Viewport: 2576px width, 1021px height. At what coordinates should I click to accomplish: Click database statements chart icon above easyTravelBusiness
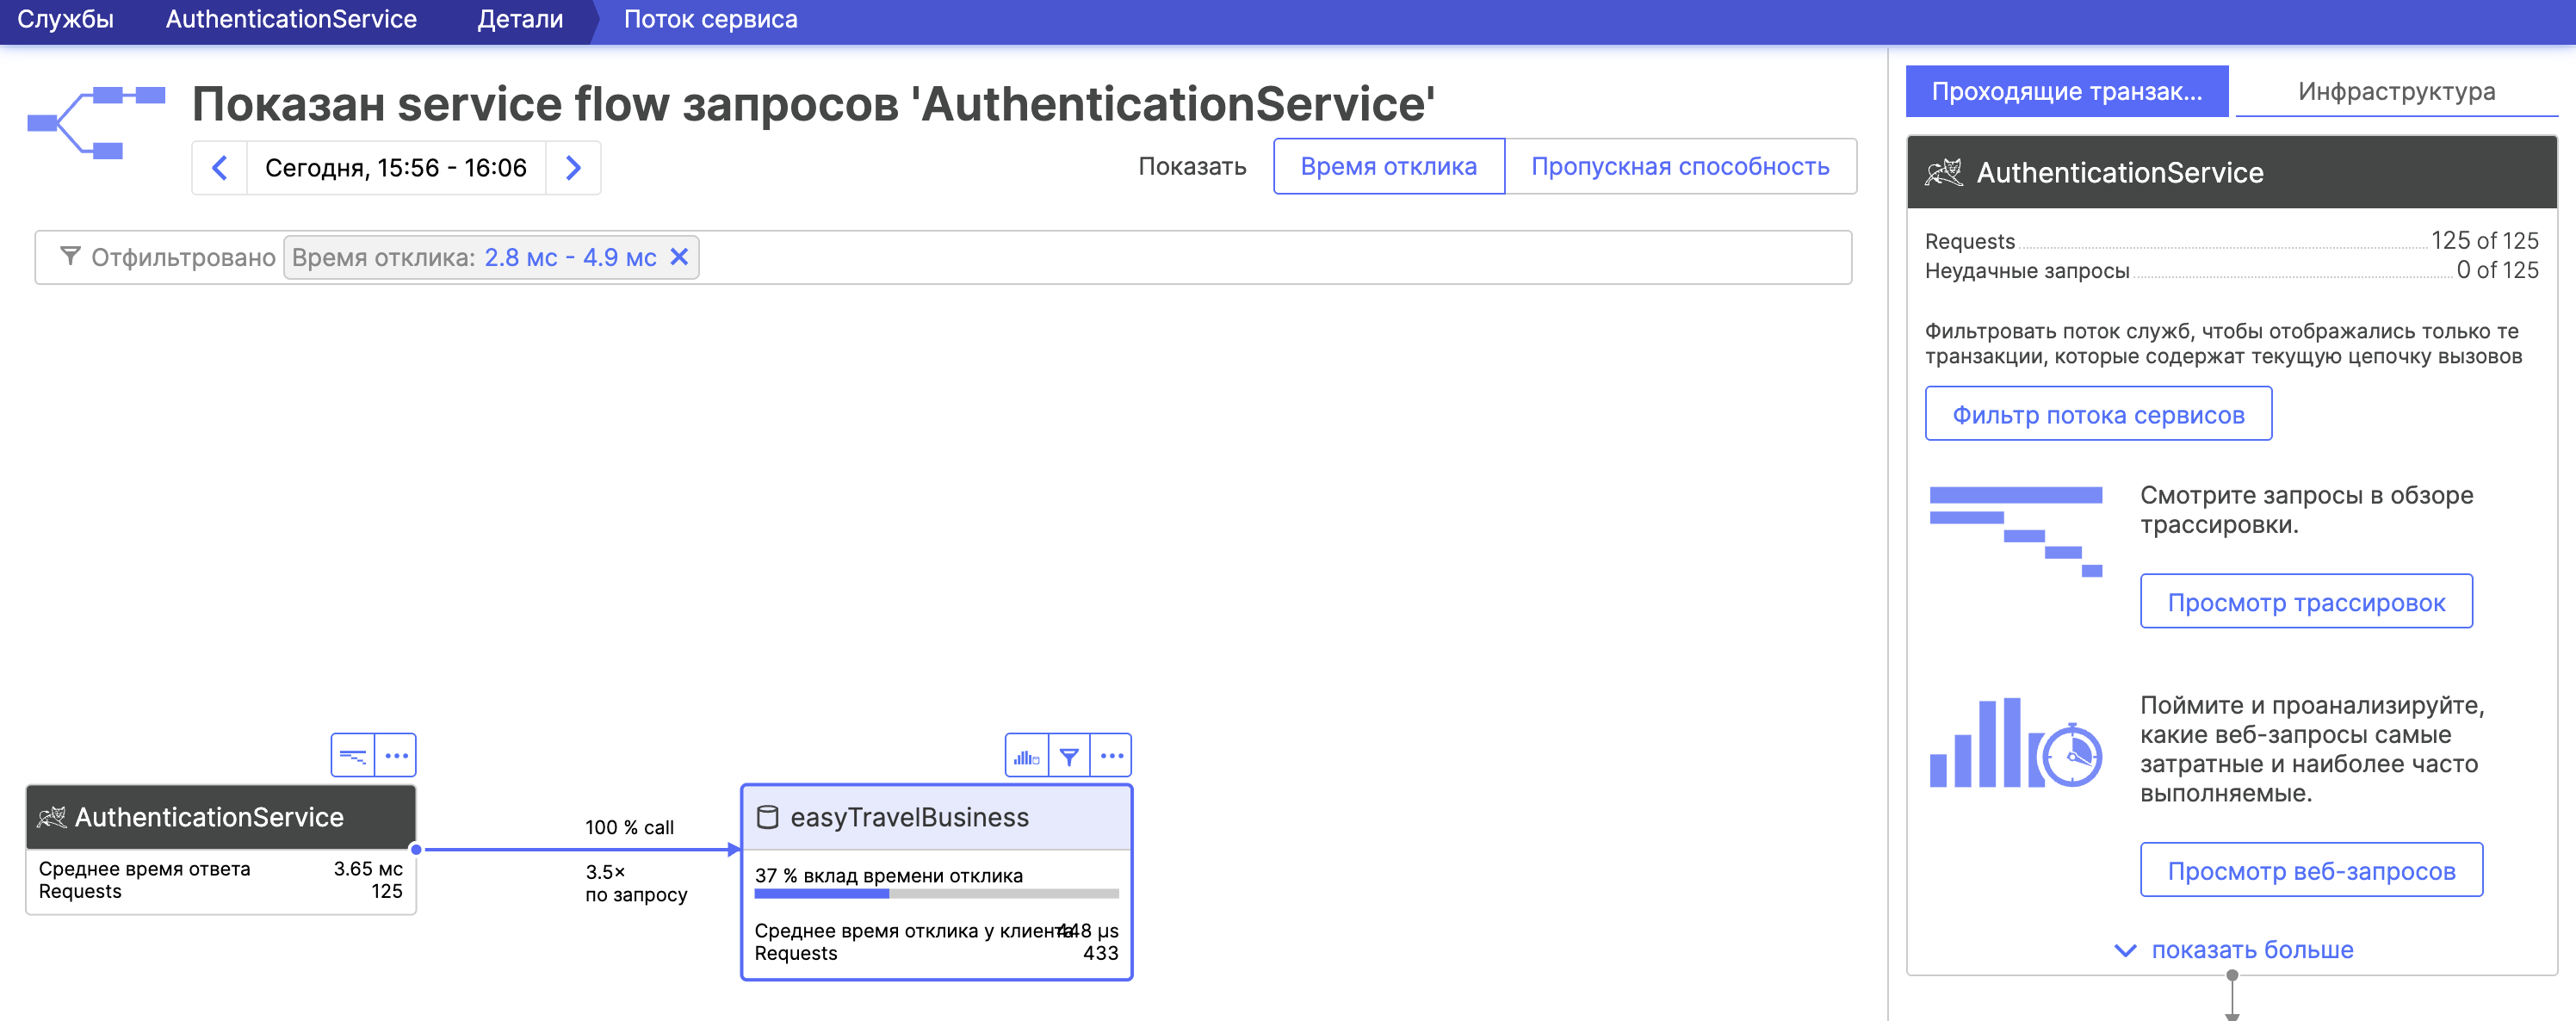pos(1027,756)
